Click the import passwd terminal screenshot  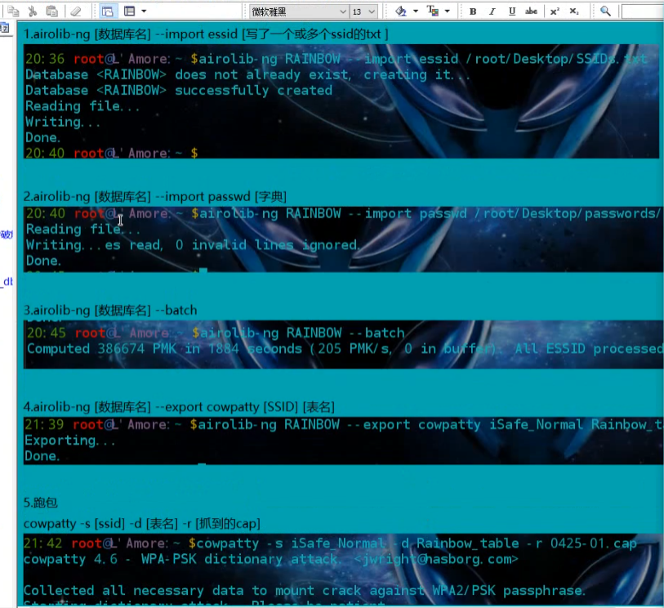pos(344,239)
